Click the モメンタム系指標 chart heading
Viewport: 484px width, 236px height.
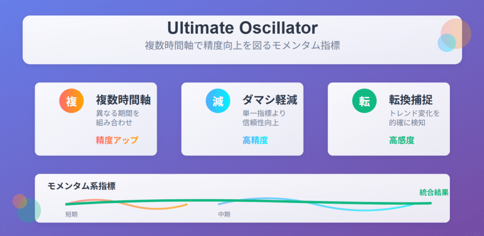[x=81, y=186]
